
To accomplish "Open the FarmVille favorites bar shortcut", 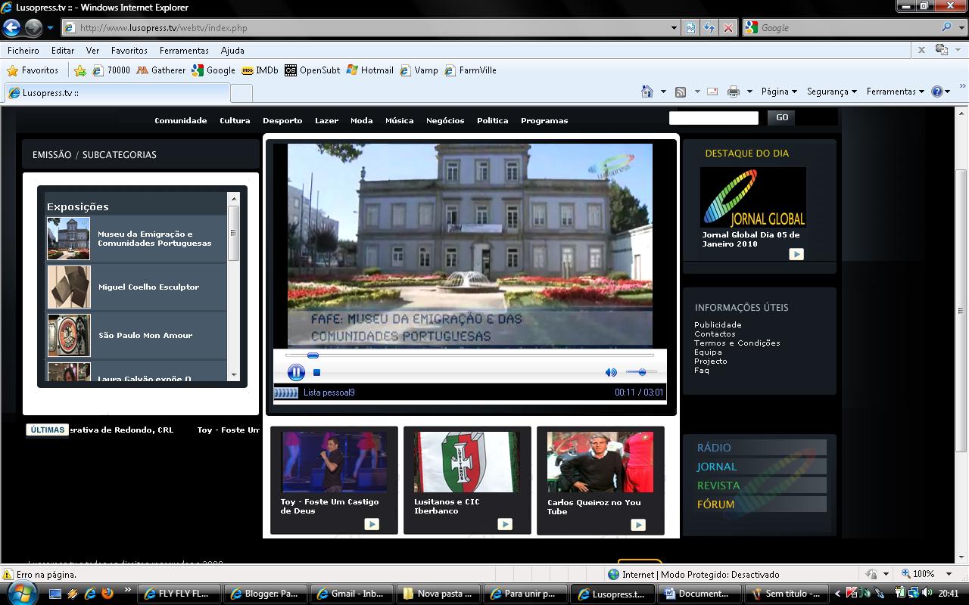I will pos(470,70).
